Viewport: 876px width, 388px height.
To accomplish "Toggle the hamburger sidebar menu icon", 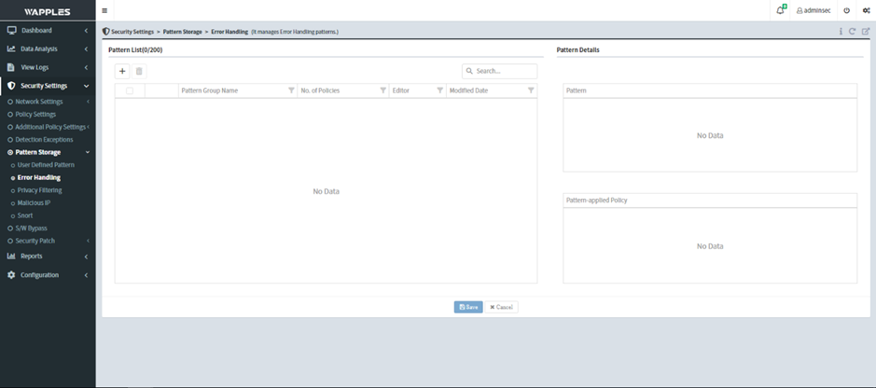I will (104, 10).
